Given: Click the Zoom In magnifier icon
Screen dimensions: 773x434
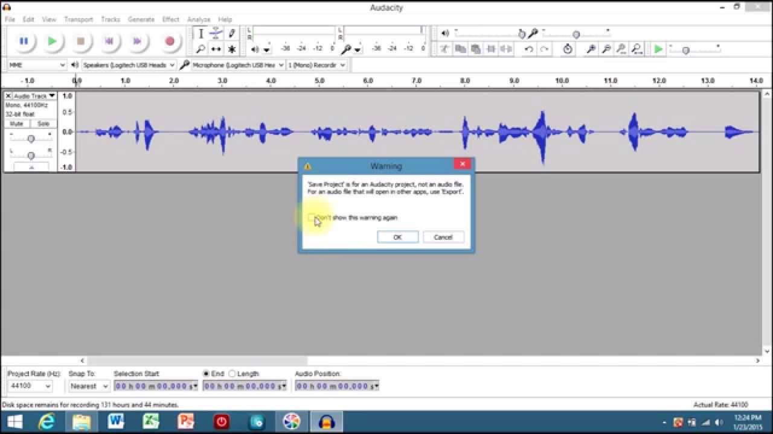Looking at the screenshot, I should (x=591, y=49).
